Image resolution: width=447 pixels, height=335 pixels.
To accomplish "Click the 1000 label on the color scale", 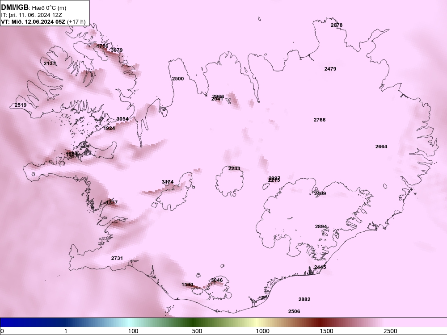I will tap(262, 331).
